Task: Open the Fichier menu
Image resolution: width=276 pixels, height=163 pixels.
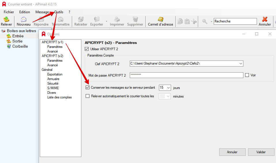Action: (9, 12)
